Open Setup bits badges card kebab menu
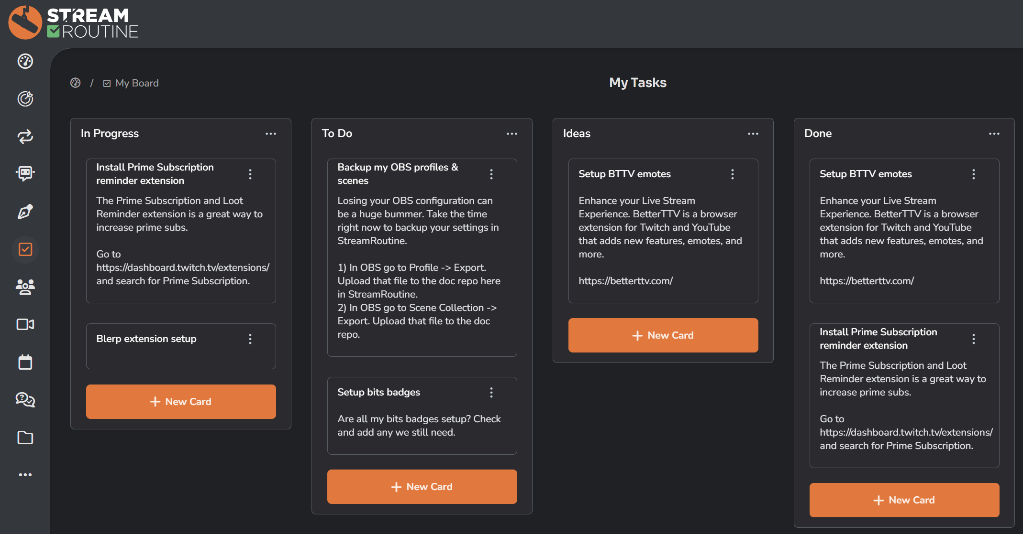The image size is (1023, 534). 491,393
